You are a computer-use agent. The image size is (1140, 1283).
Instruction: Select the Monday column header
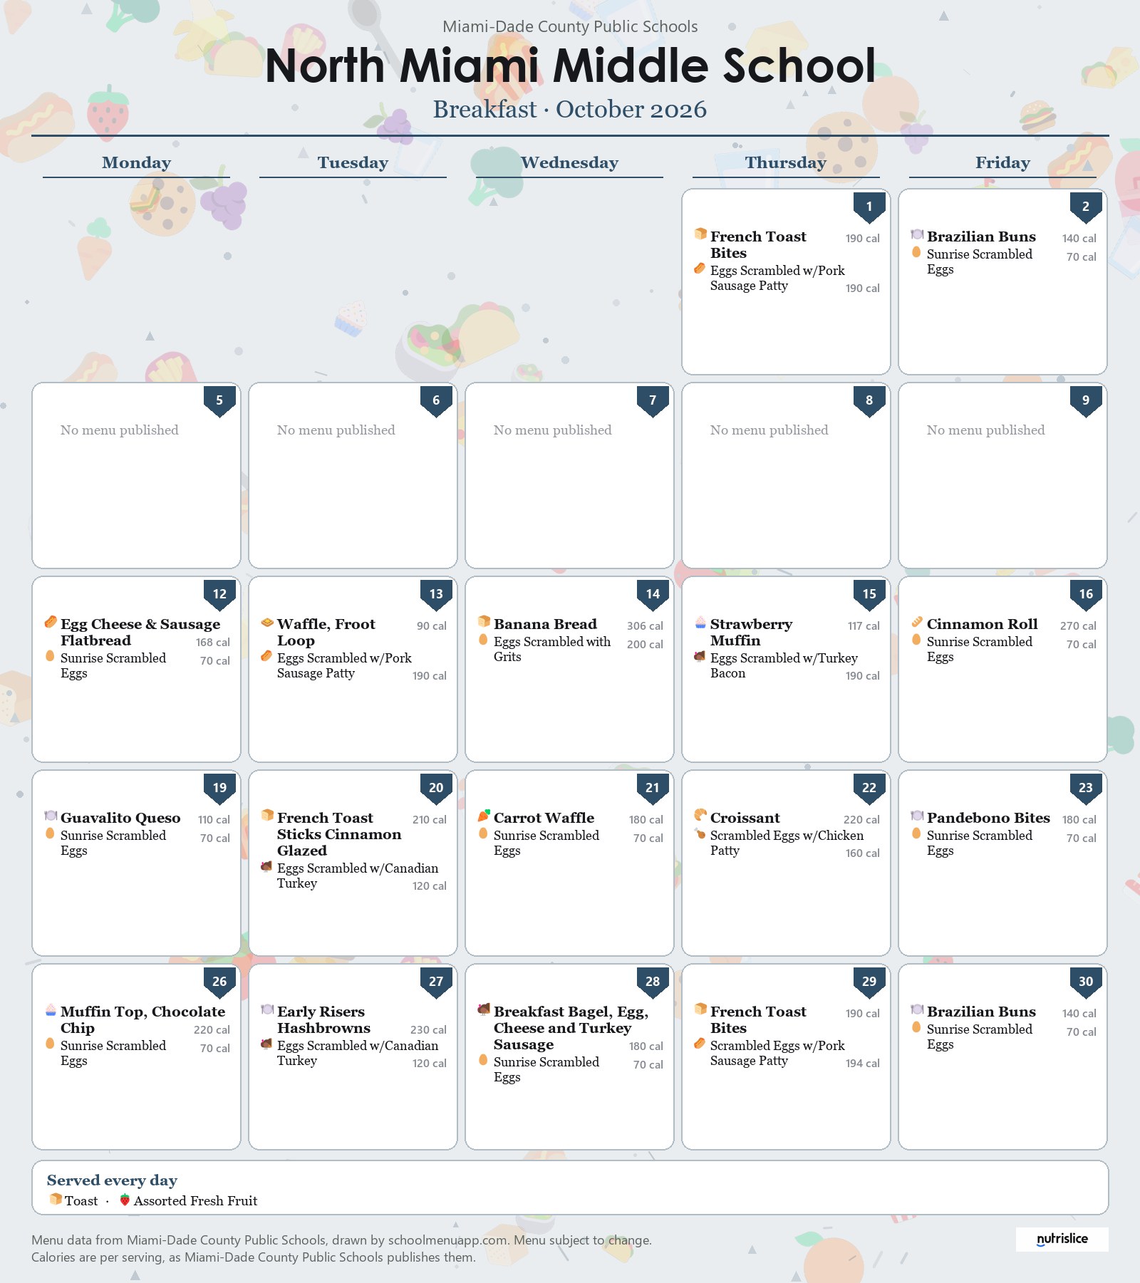point(136,162)
